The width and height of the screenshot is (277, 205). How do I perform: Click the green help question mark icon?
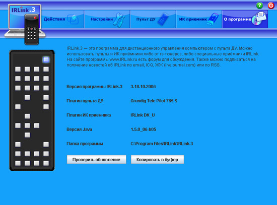pos(259,6)
